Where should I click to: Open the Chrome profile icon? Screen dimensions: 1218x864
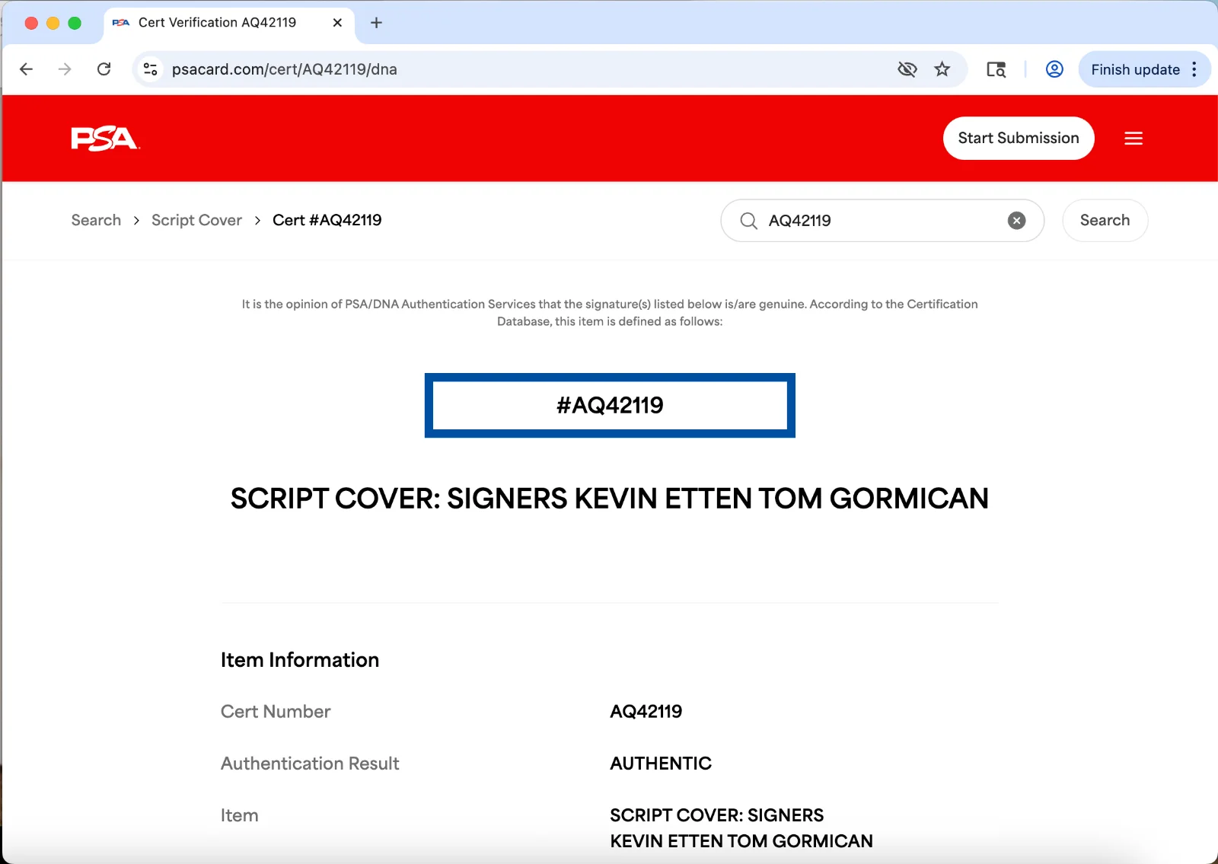[x=1054, y=69]
